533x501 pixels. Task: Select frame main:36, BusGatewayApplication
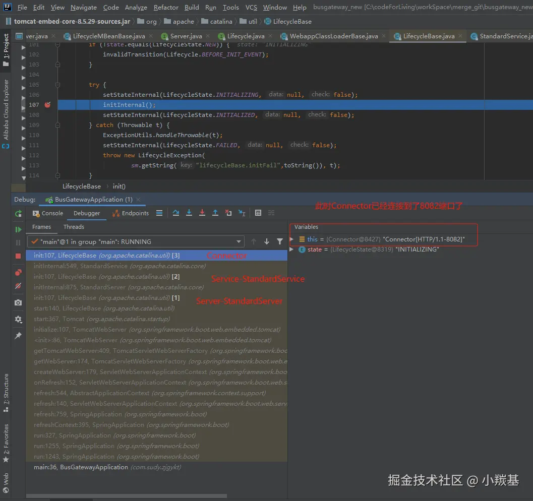click(156, 467)
